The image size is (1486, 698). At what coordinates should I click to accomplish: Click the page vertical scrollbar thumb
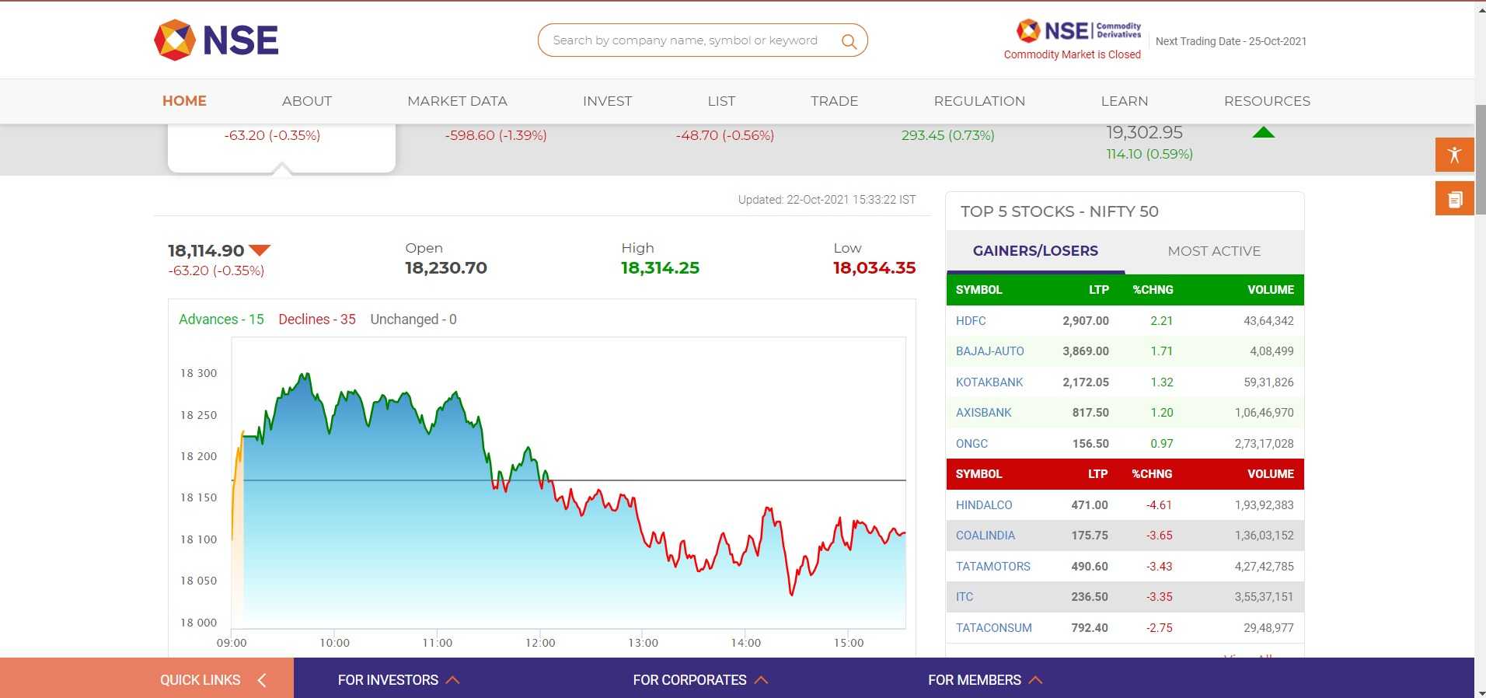pos(1480,159)
